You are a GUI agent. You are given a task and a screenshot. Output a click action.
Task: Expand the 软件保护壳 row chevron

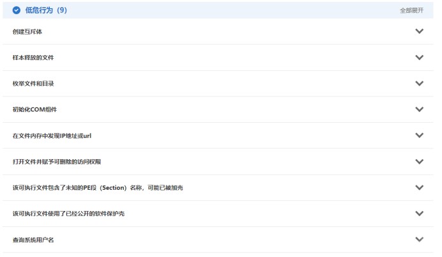pyautogui.click(x=419, y=214)
